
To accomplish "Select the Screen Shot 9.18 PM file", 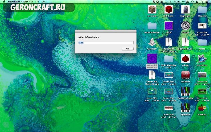I will pyautogui.click(x=202, y=75).
